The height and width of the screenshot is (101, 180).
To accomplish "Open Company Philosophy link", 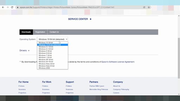I will click(121, 89).
